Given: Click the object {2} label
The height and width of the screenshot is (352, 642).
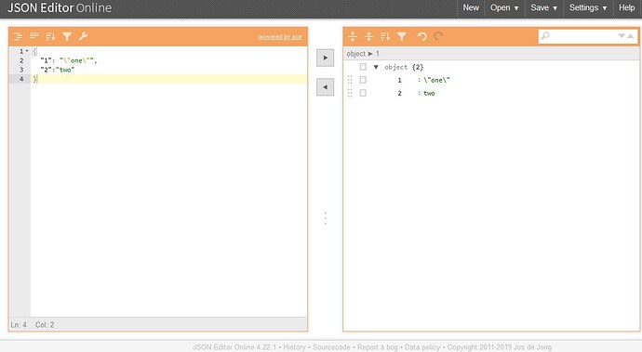Looking at the screenshot, I should tap(404, 67).
